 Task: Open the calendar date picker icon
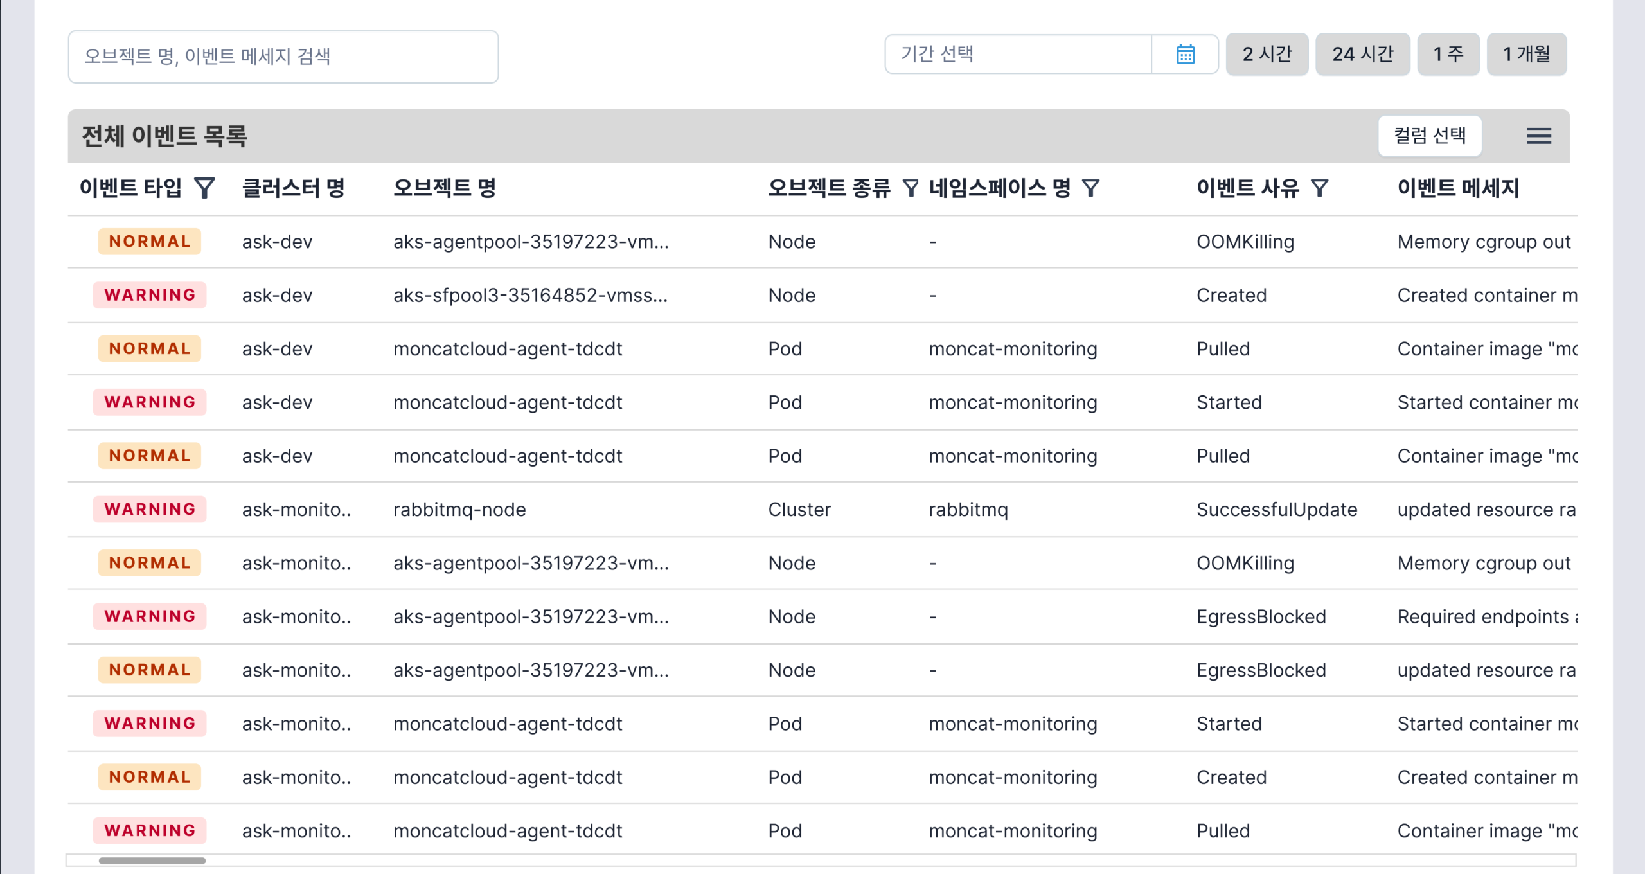[1185, 55]
